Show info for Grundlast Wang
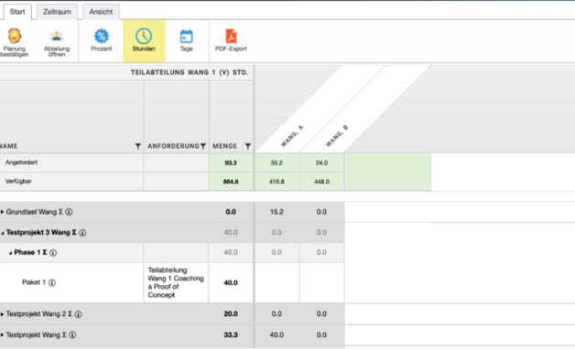 point(69,212)
